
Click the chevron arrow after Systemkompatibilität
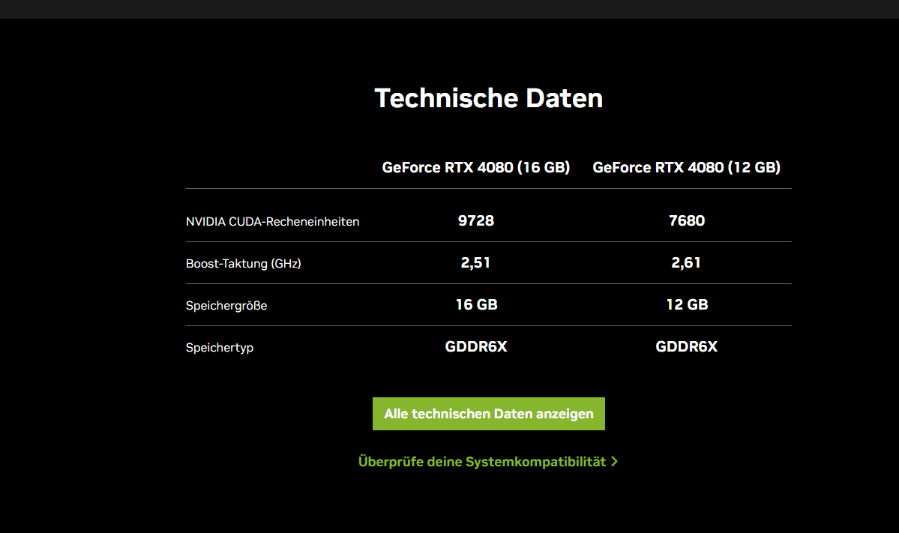[615, 461]
